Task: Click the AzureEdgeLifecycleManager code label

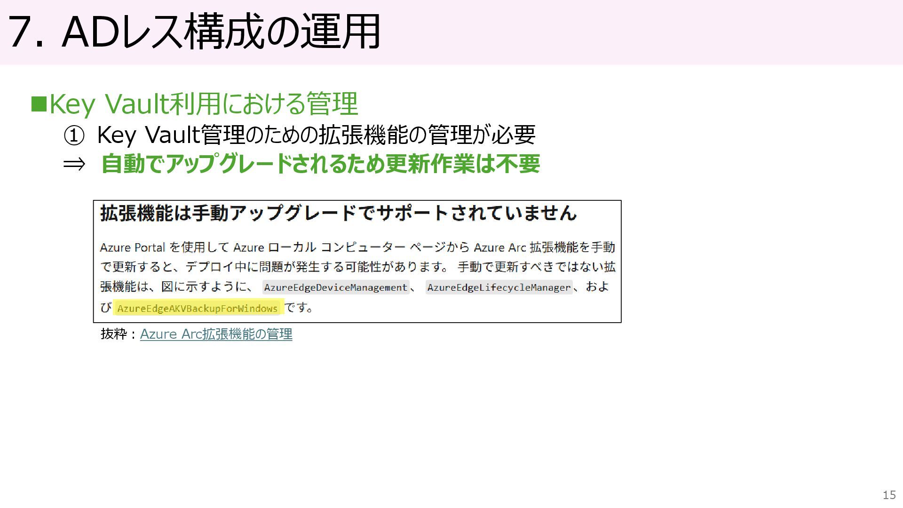Action: pyautogui.click(x=499, y=287)
